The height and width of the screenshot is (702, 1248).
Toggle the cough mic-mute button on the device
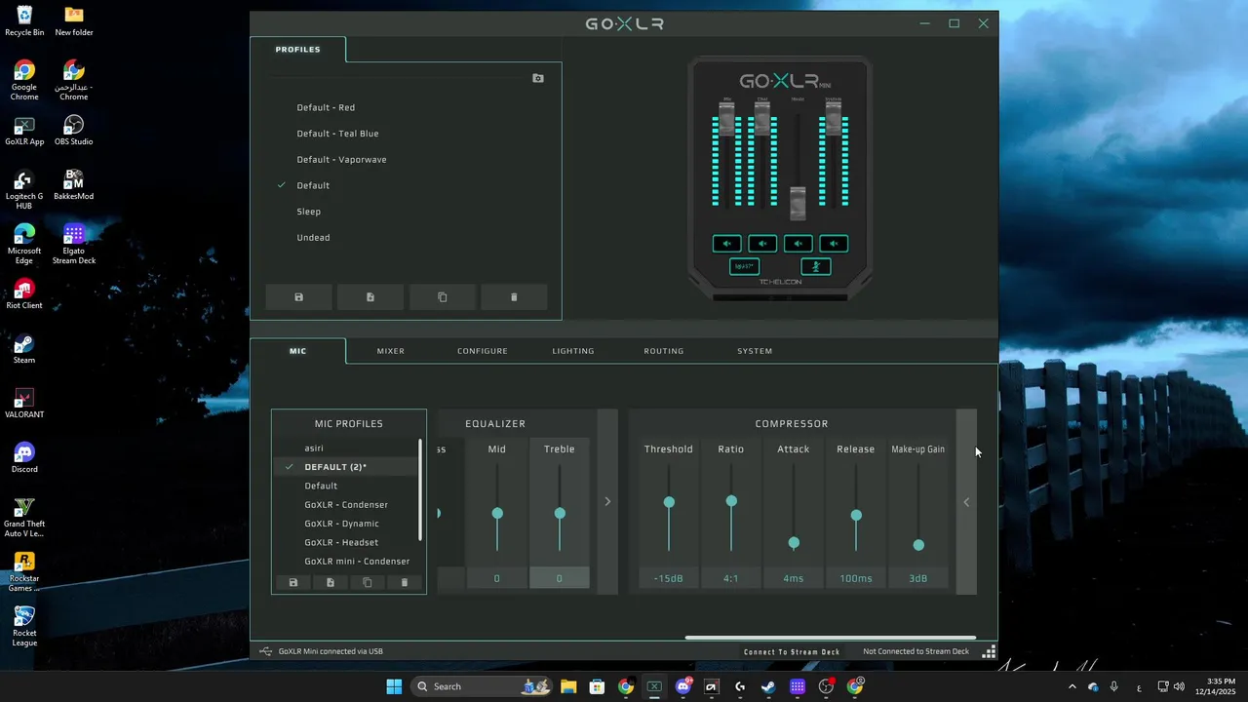[x=816, y=266]
